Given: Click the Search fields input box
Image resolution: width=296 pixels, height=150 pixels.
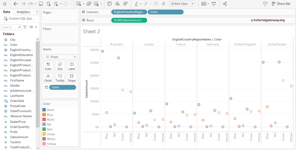Looking at the screenshot, I should pos(10,27).
